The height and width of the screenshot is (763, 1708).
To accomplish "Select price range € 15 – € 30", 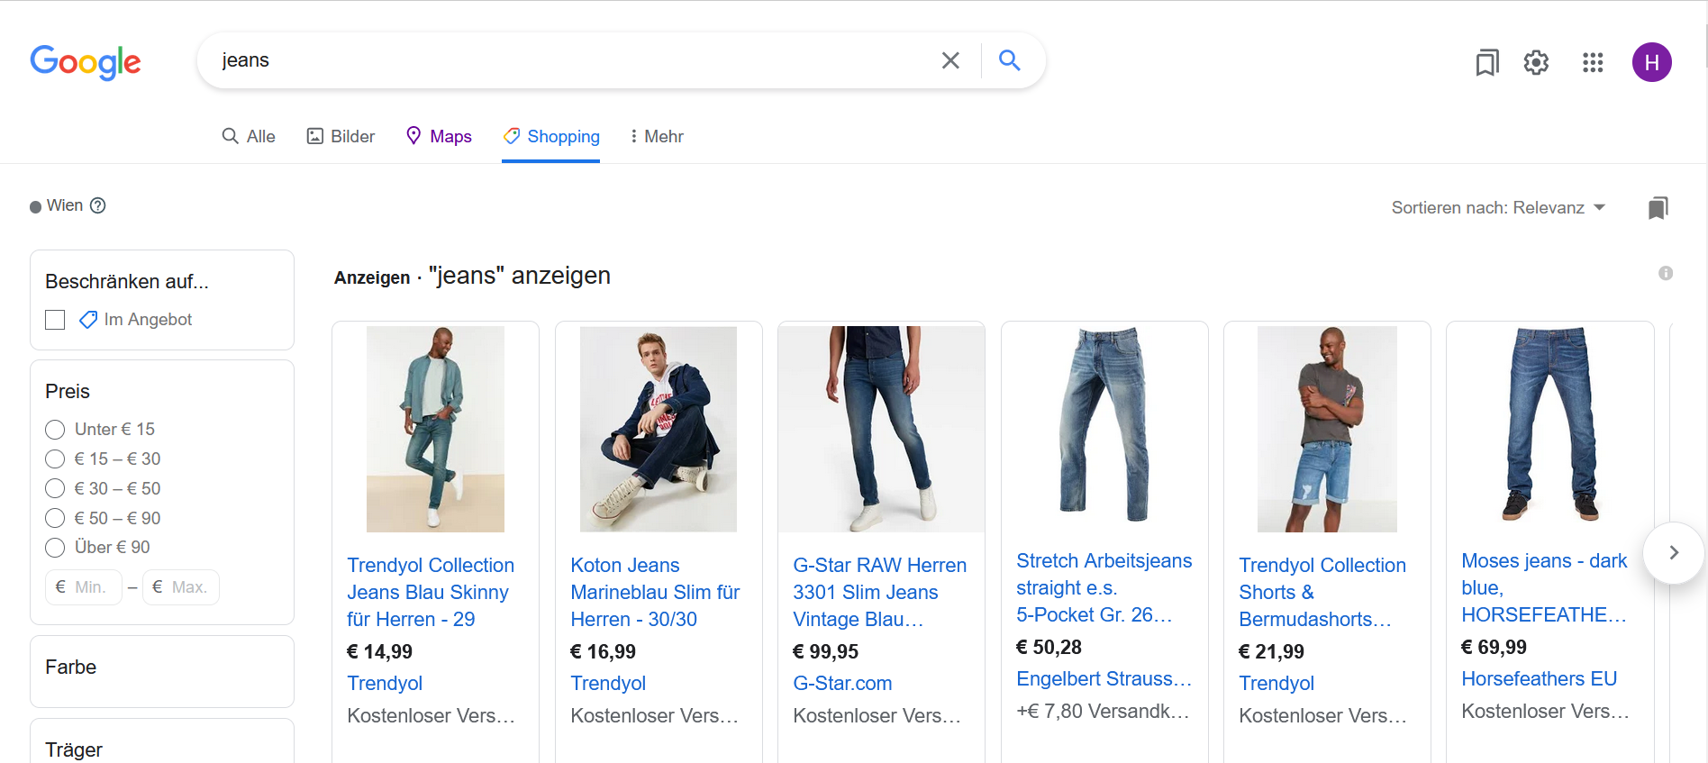I will click(55, 459).
